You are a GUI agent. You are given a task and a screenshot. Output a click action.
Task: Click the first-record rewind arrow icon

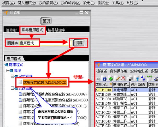pos(98,78)
